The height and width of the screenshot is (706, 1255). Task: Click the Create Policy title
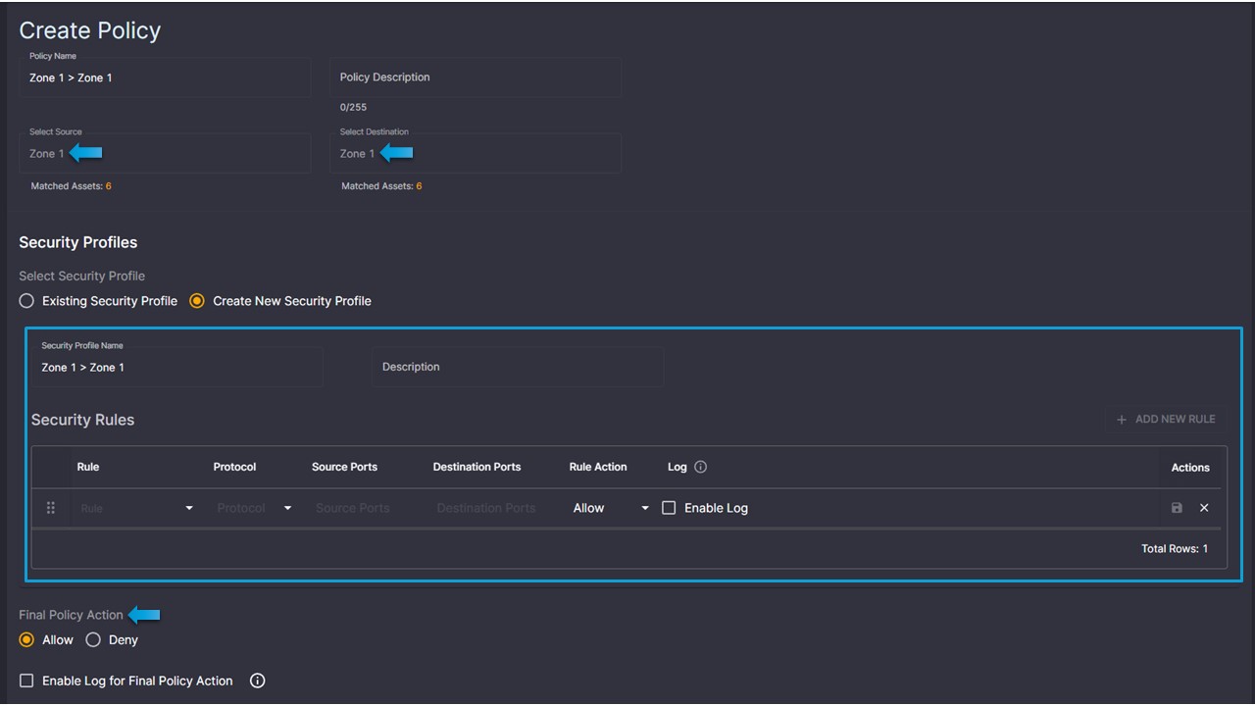90,30
